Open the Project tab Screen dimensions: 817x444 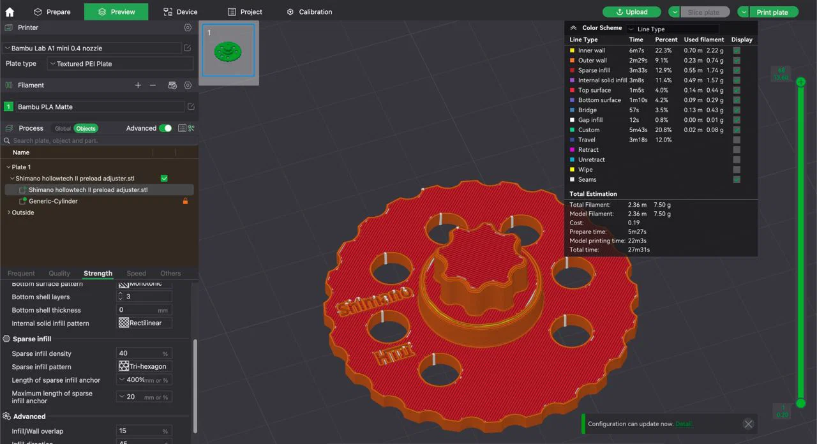click(x=245, y=11)
